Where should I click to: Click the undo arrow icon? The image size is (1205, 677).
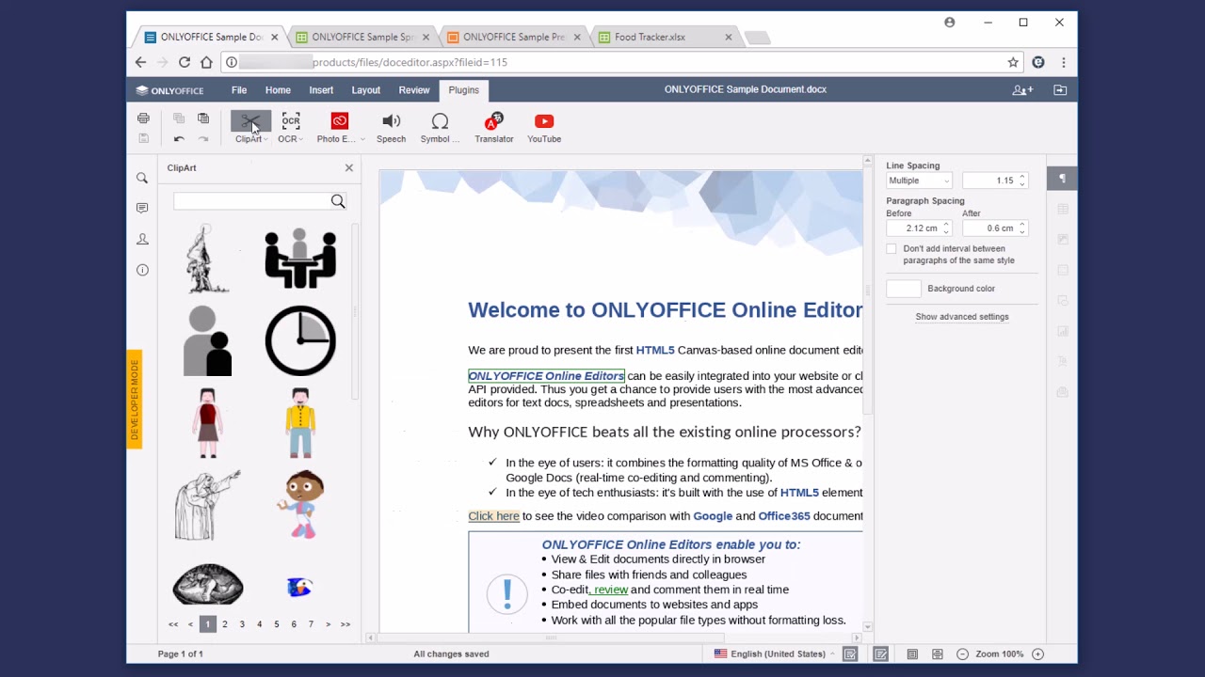click(x=179, y=138)
